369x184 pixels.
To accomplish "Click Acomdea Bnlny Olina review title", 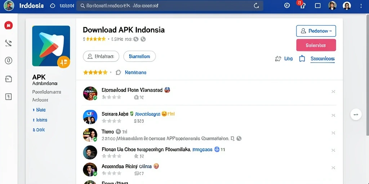I will pyautogui.click(x=126, y=167).
